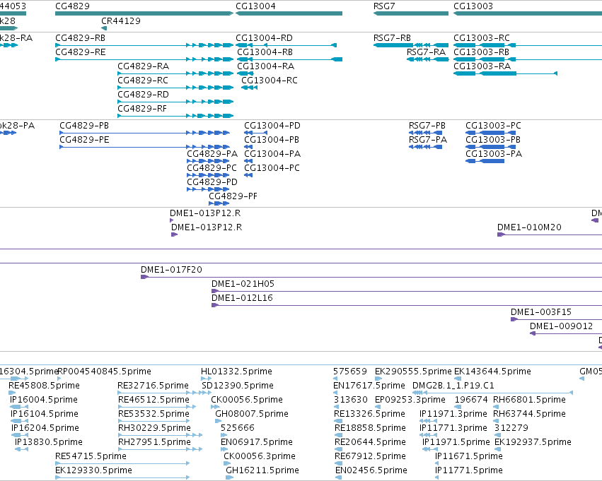Image resolution: width=602 pixels, height=481 pixels.
Task: Select EST RH66801.5prime label
Action: pos(529,400)
